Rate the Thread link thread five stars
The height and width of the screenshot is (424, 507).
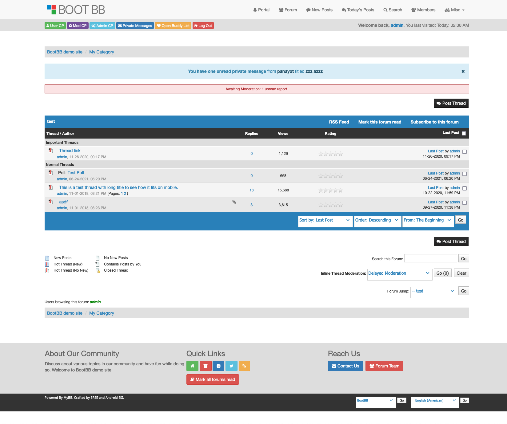[x=341, y=154]
